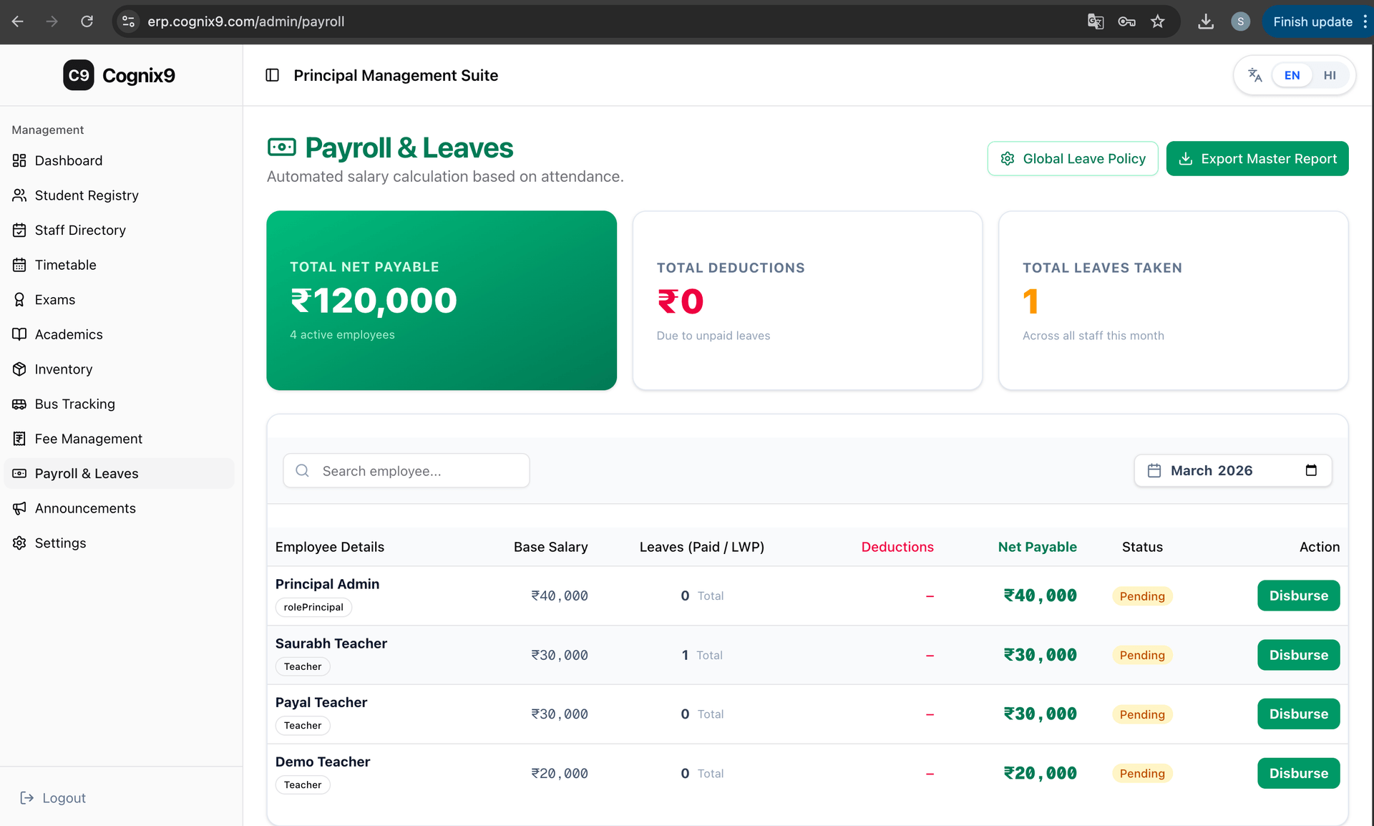Click the Search employee input field
Viewport: 1374px width, 826px height.
pos(406,470)
